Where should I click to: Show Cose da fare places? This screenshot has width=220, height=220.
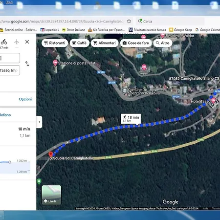136,43
